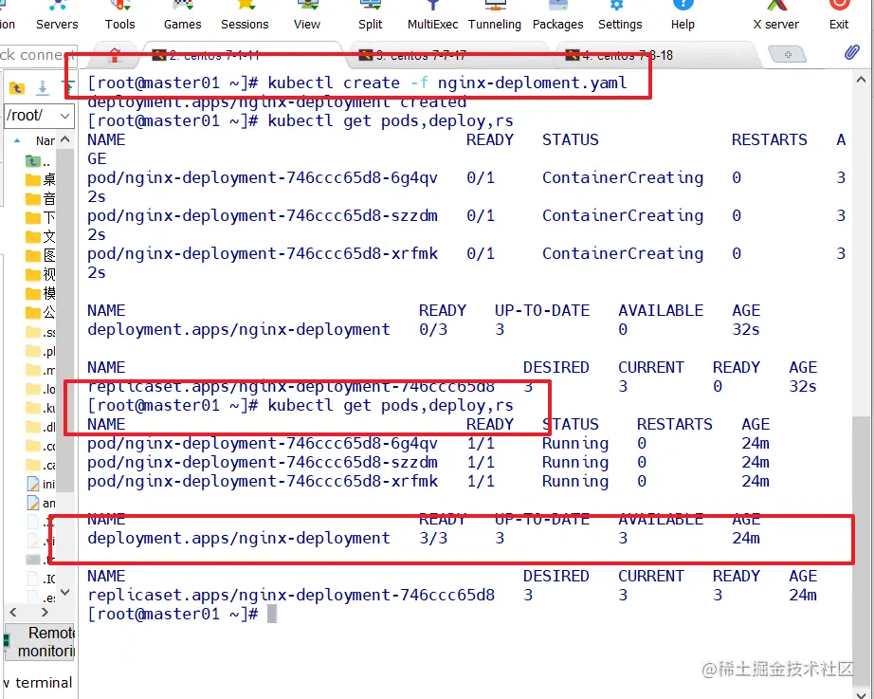
Task: Click the paperclip attach icon
Action: coord(851,53)
